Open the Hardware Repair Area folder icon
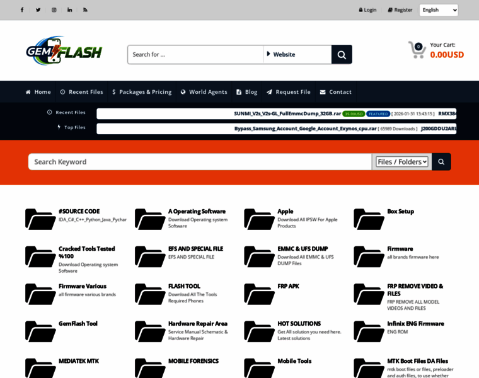This screenshot has height=378, width=479. (150, 331)
